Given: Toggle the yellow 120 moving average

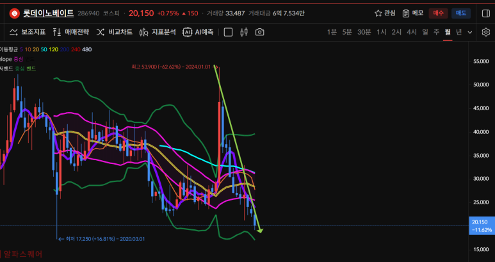Looking at the screenshot, I should tap(54, 49).
